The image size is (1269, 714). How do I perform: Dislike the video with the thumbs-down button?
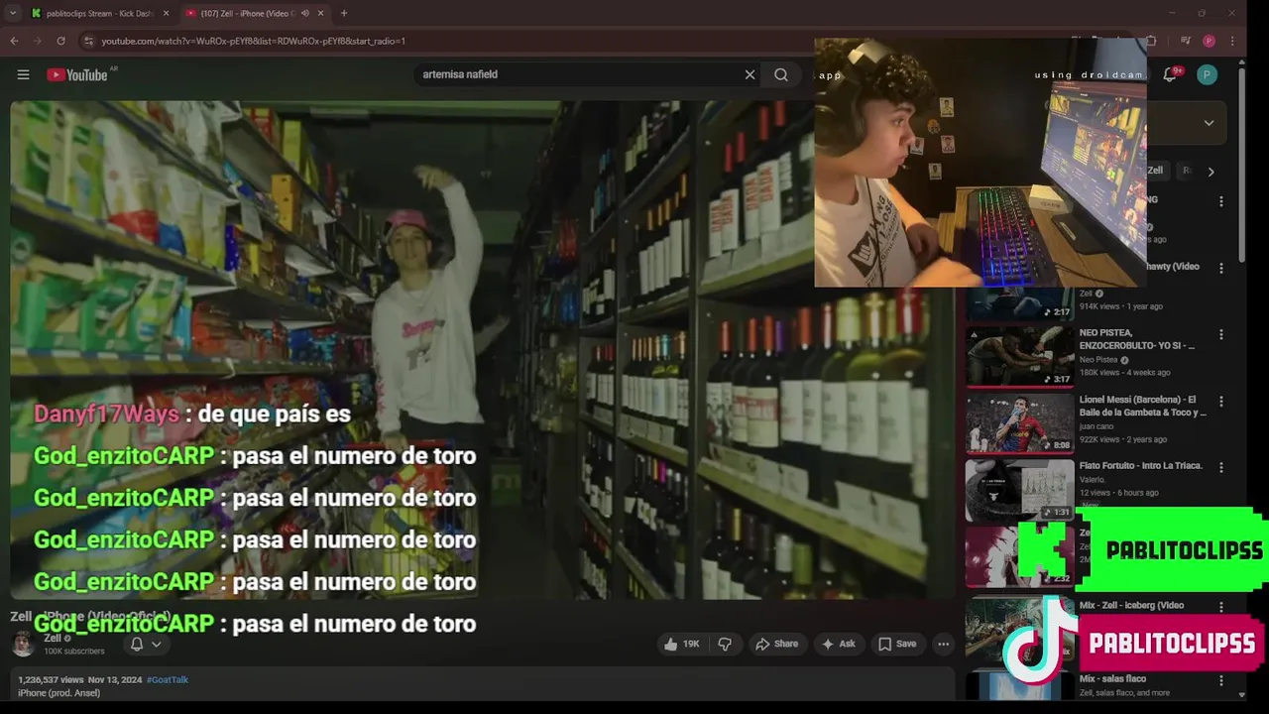tap(725, 644)
